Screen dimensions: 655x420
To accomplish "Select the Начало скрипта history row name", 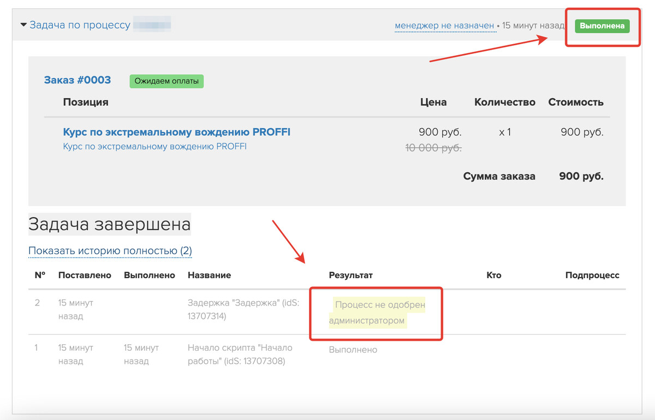I will coord(240,354).
